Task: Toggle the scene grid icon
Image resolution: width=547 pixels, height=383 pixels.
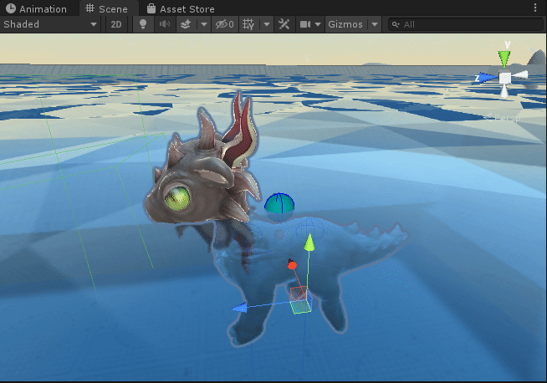Action: tap(248, 24)
